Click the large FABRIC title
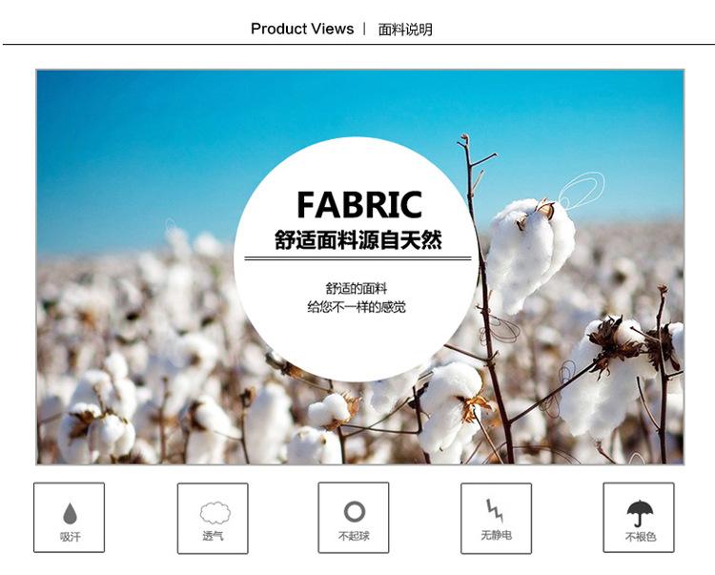Screen dimensions: 715x575 (x=359, y=205)
